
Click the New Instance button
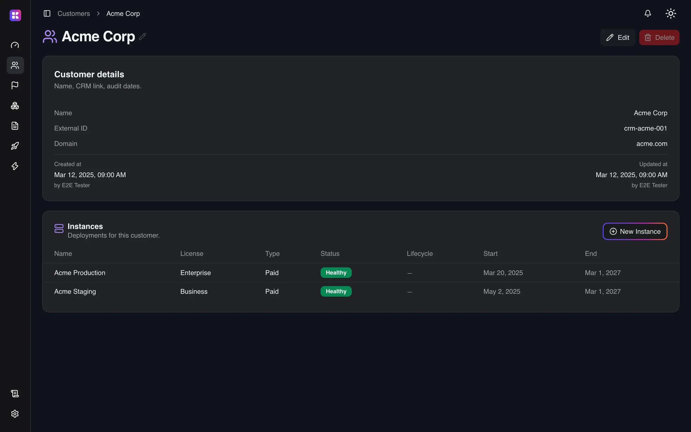tap(635, 231)
